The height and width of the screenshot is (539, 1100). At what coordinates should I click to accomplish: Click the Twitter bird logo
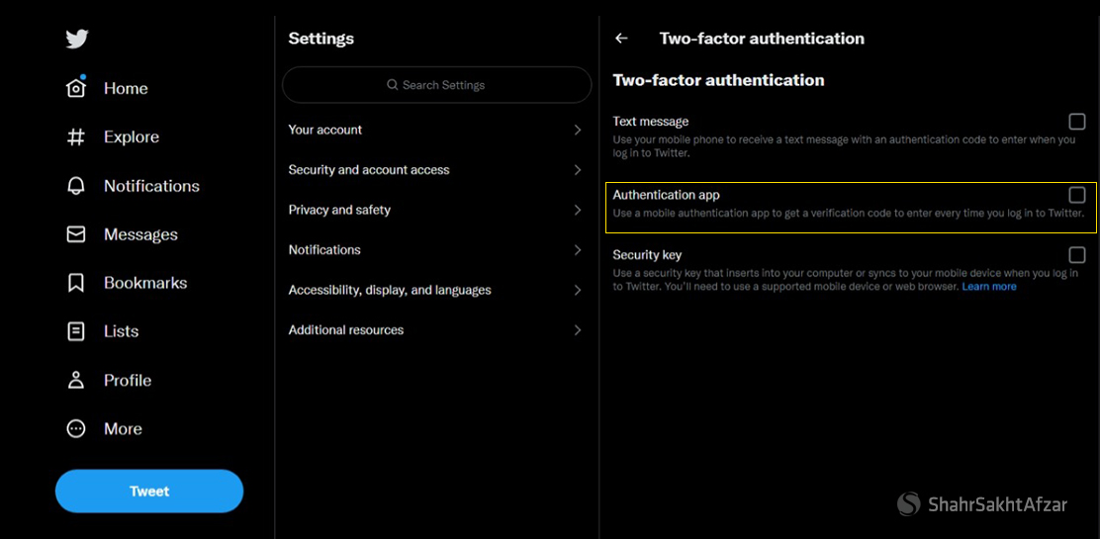coord(77,39)
